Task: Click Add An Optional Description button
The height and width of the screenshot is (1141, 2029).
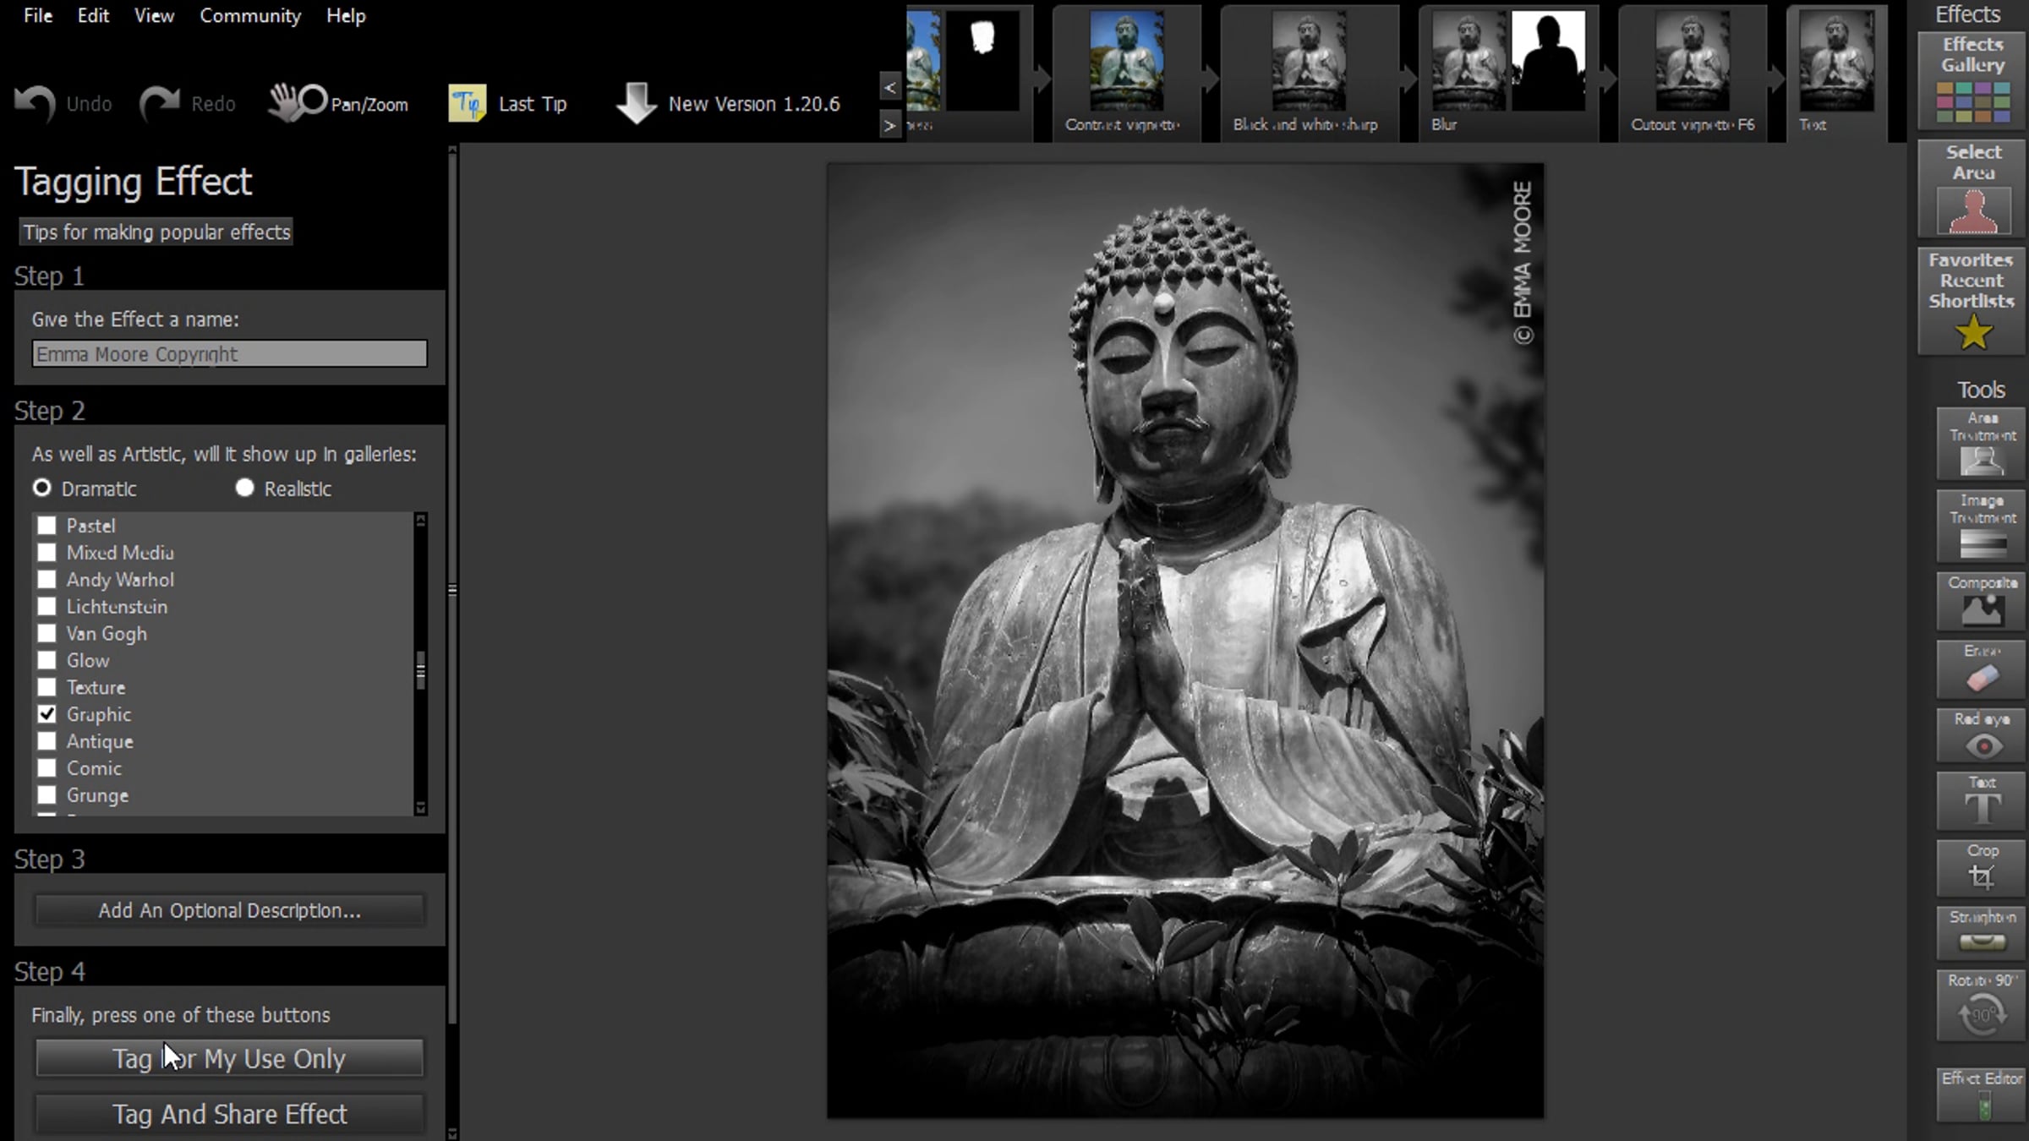Action: tap(229, 910)
